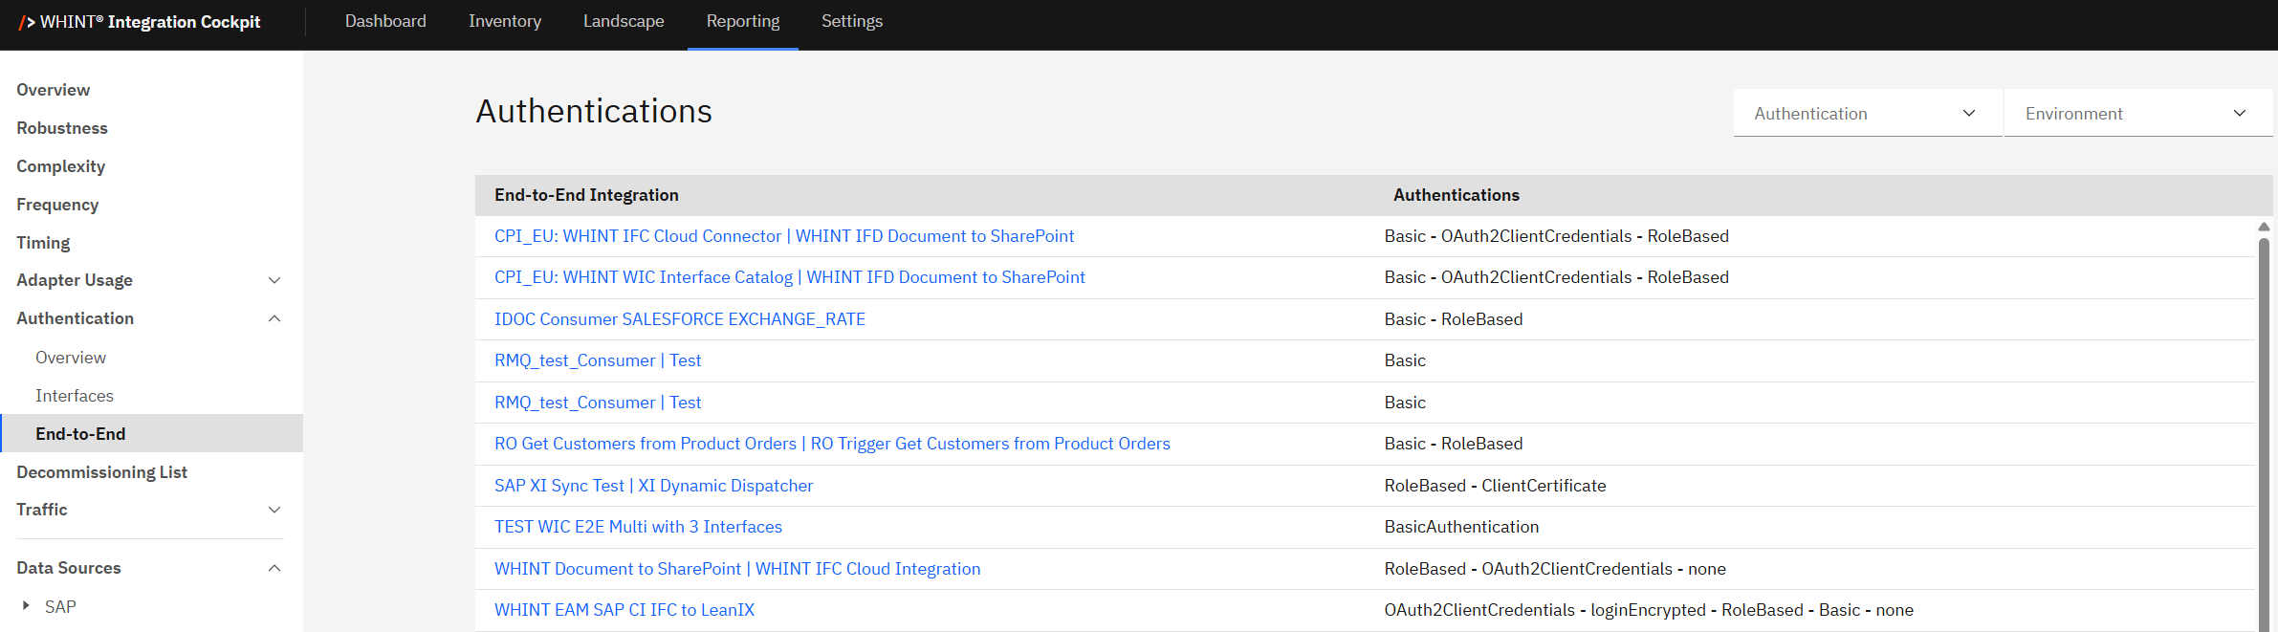2278x632 pixels.
Task: Expand the Traffic sidebar section
Action: 274,510
